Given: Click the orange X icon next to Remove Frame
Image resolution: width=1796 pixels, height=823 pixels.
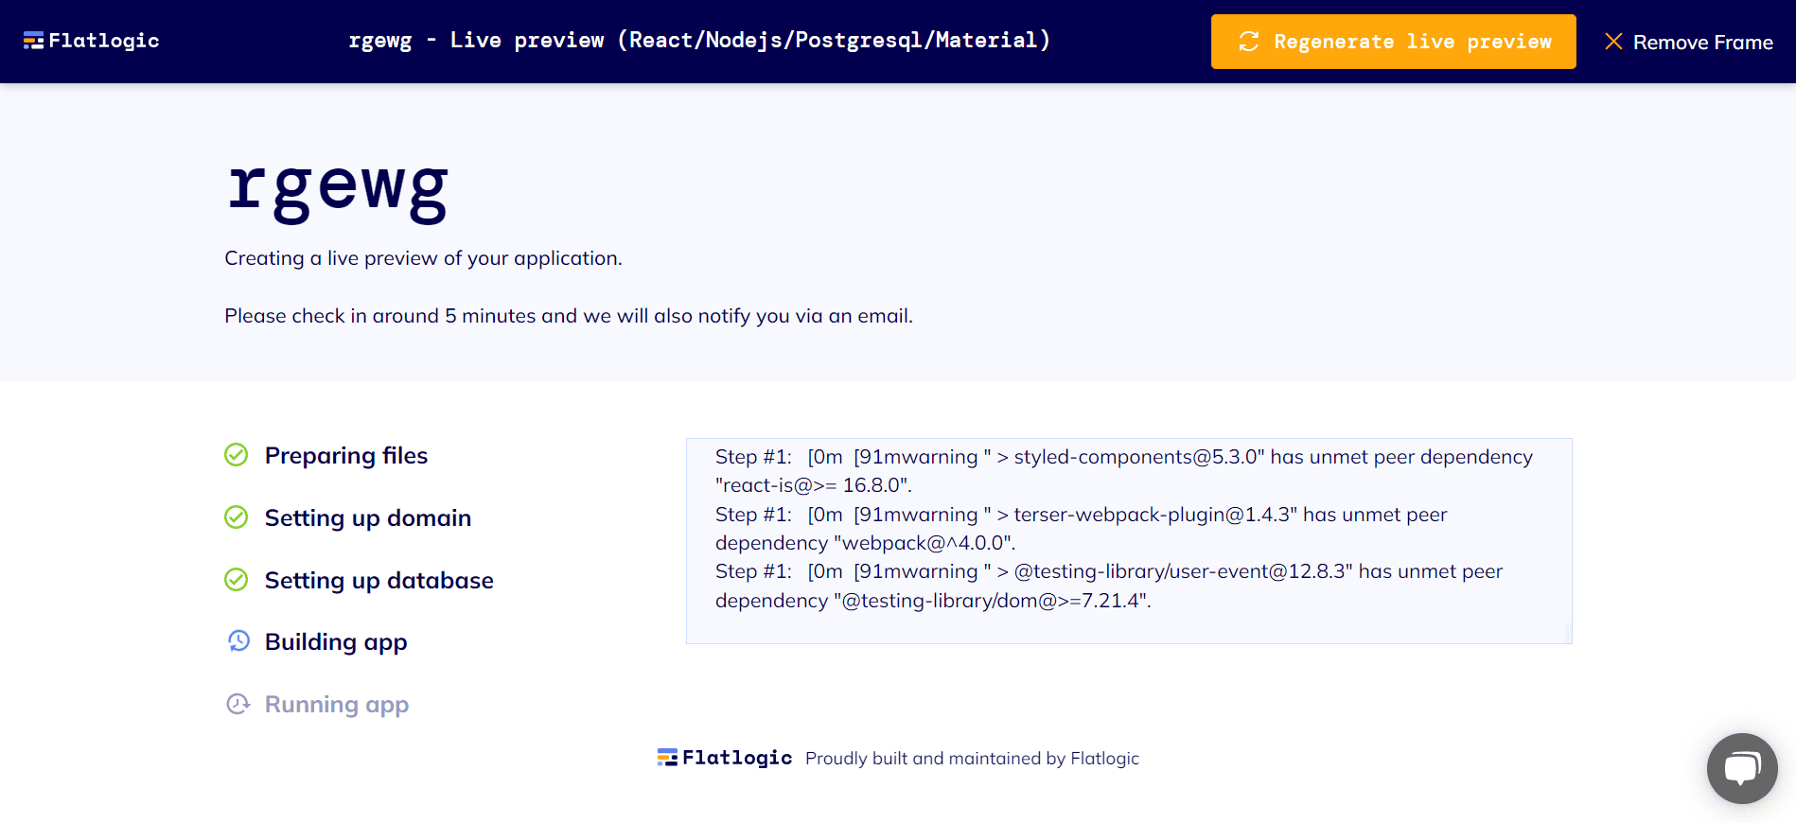Looking at the screenshot, I should (x=1613, y=42).
